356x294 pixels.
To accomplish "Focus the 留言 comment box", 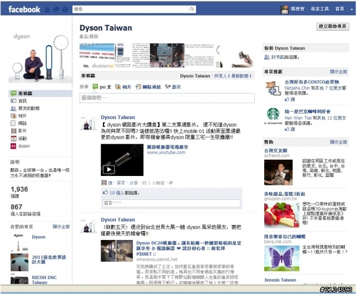I will [x=171, y=203].
